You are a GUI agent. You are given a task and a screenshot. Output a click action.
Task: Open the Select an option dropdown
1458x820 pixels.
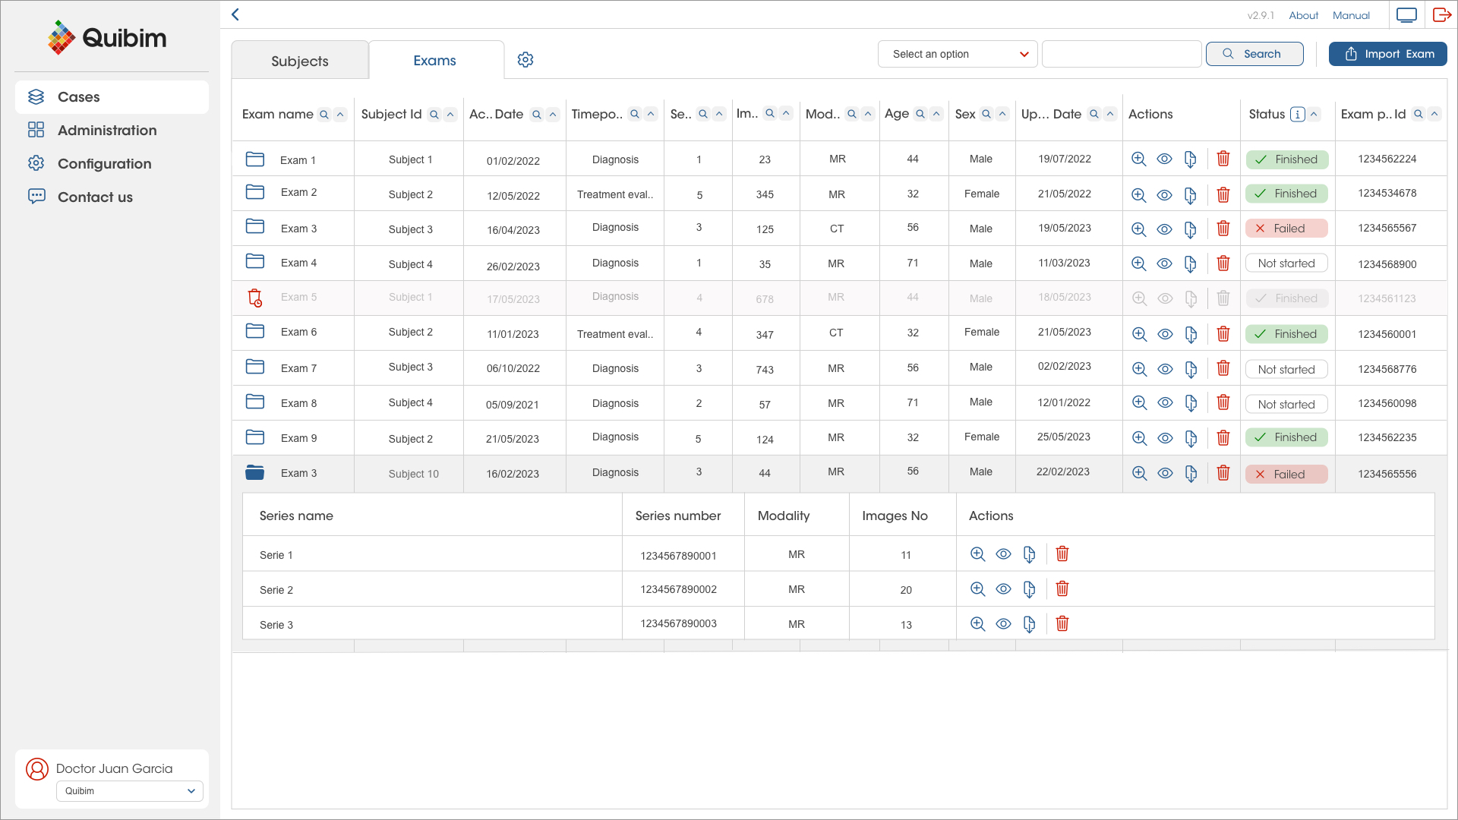(x=957, y=54)
